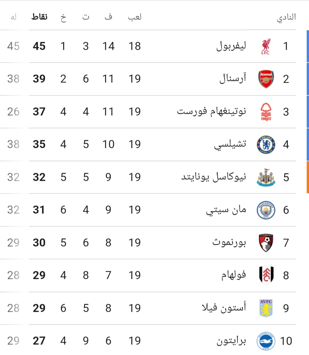Open the آرسنال team link
The image size is (309, 355).
[233, 78]
